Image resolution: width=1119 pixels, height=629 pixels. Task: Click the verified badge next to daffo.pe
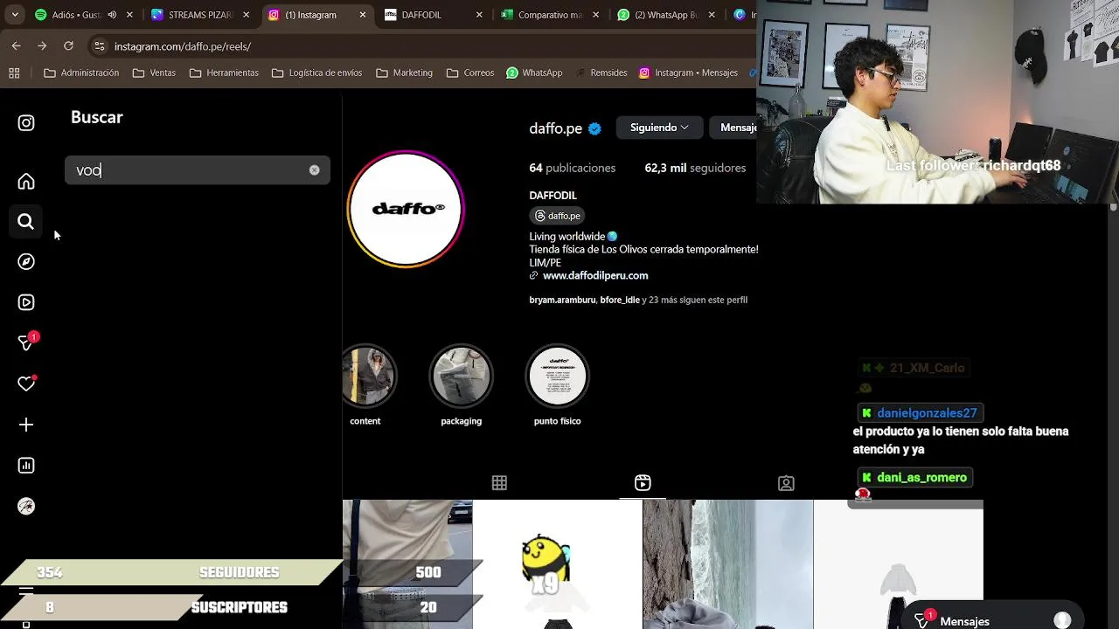(594, 128)
